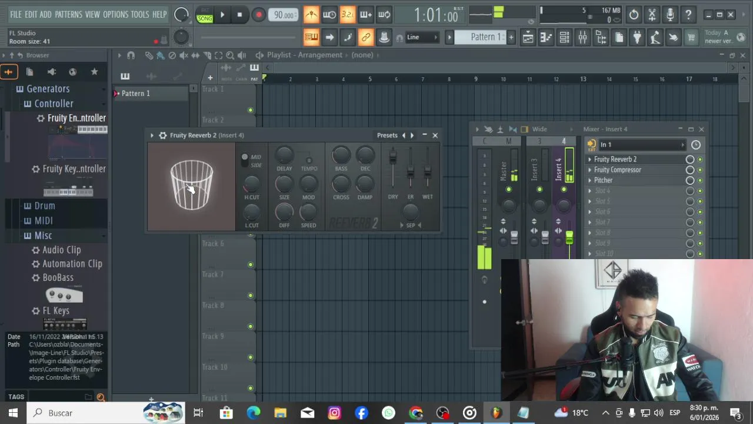The width and height of the screenshot is (753, 424).
Task: Click the browser search magnifier icon
Action: pos(101,397)
